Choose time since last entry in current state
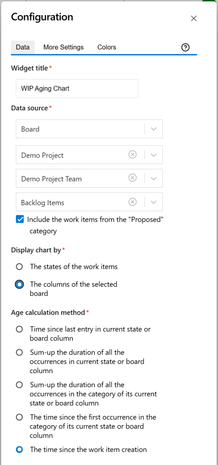Viewport: 218px width, 465px height. [x=20, y=329]
